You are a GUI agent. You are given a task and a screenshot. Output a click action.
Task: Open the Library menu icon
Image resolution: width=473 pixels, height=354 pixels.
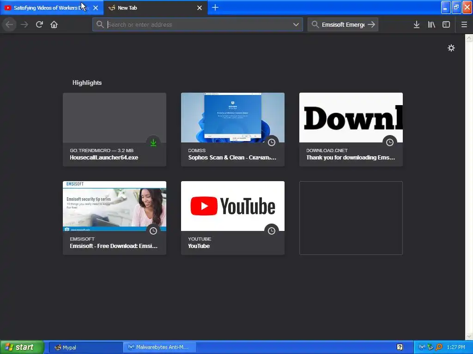coord(431,24)
